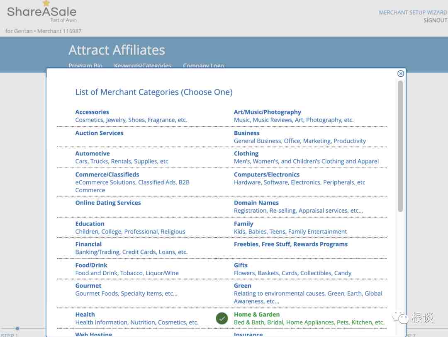
Task: Click the Step 1 progress marker dot
Action: pos(17,328)
